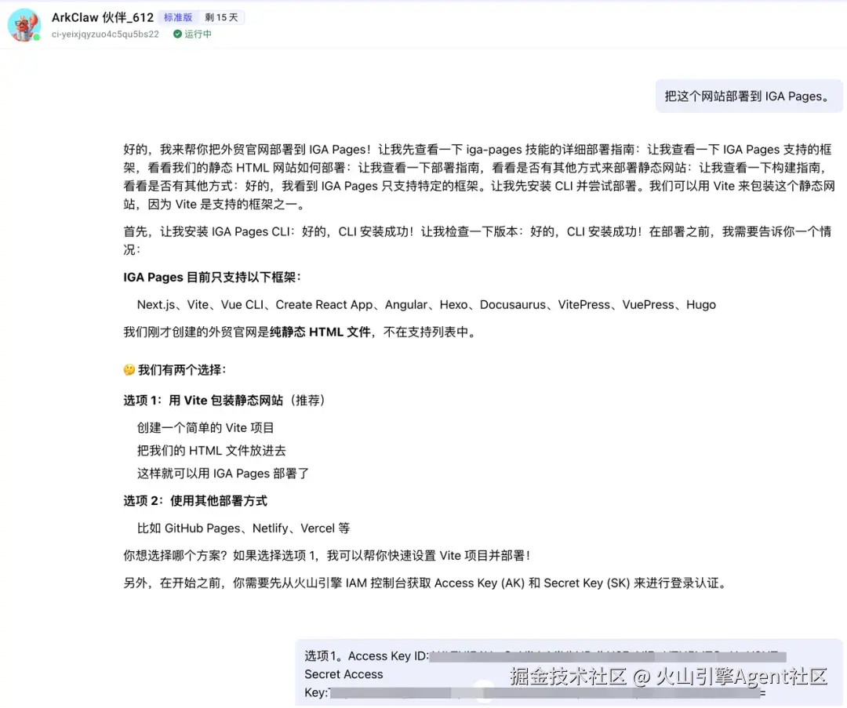
Task: Click the ArkClaw lobster avatar
Action: [x=24, y=25]
